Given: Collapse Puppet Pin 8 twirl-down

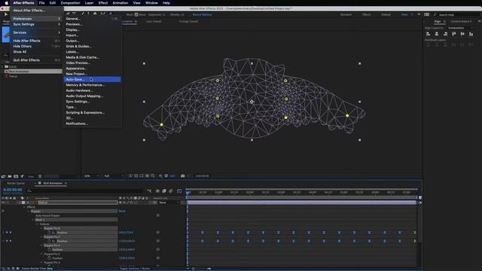Looking at the screenshot, I should (41, 229).
